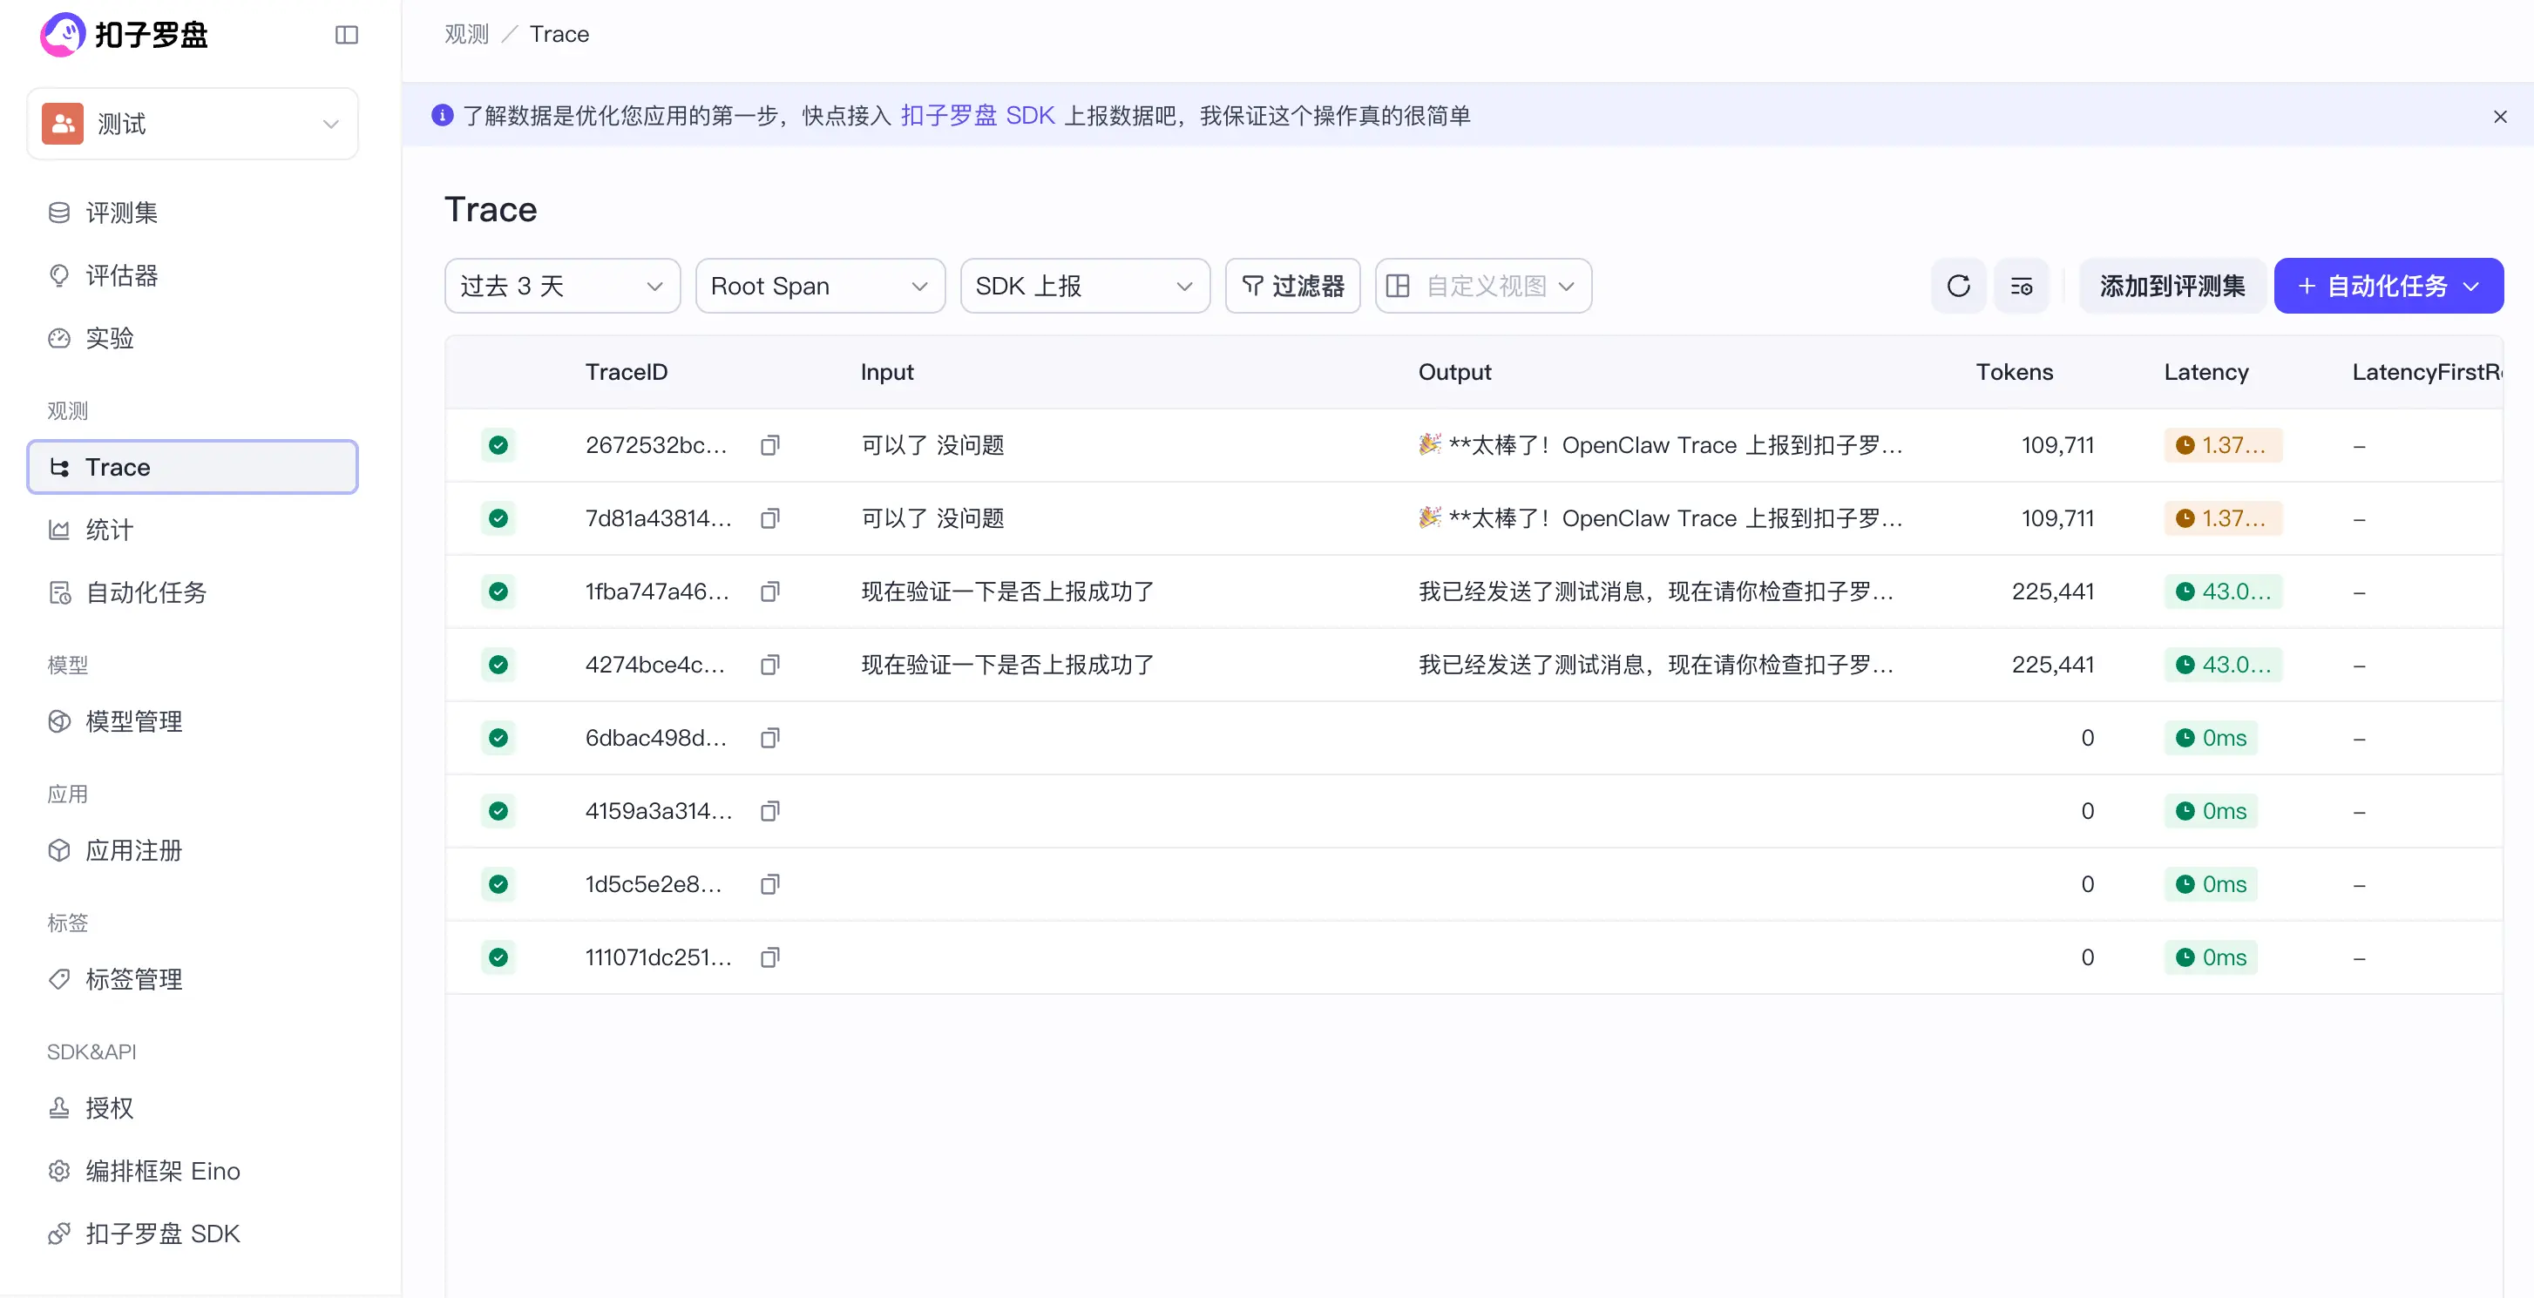Click status icon of row 7d81a43814…
The width and height of the screenshot is (2534, 1298).
pos(498,518)
